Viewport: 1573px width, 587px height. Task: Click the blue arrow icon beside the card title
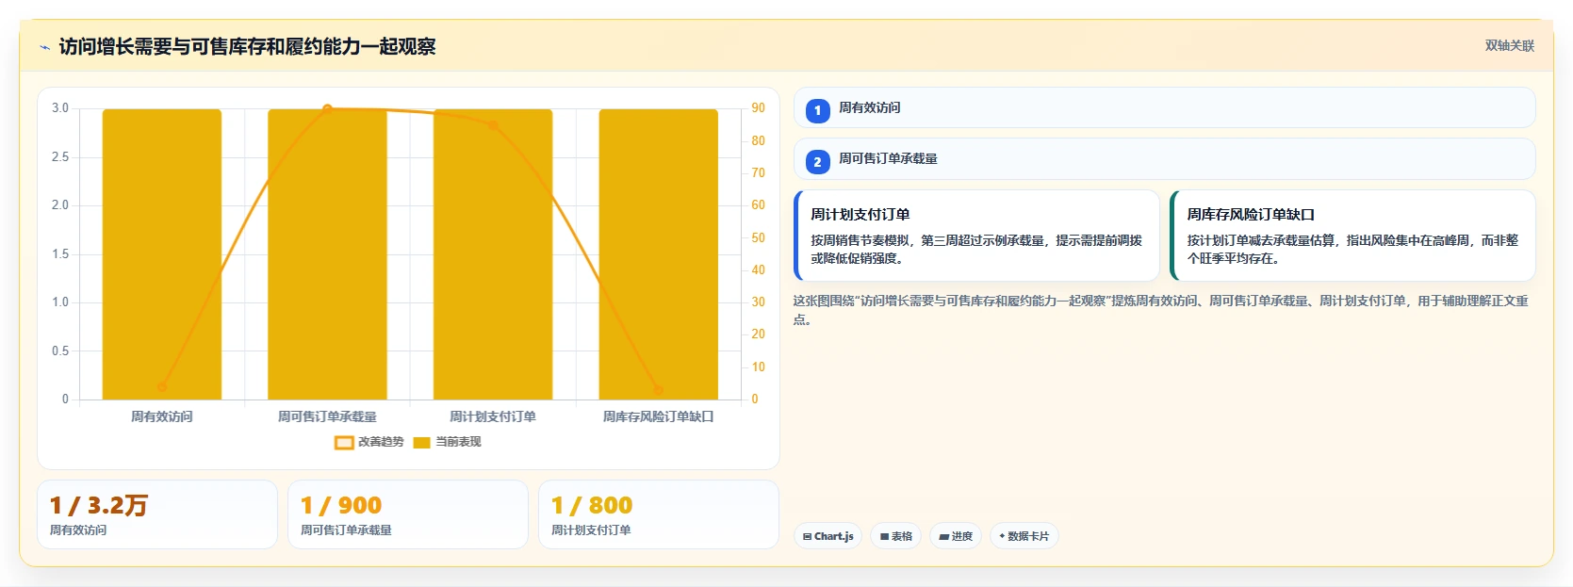(x=44, y=47)
